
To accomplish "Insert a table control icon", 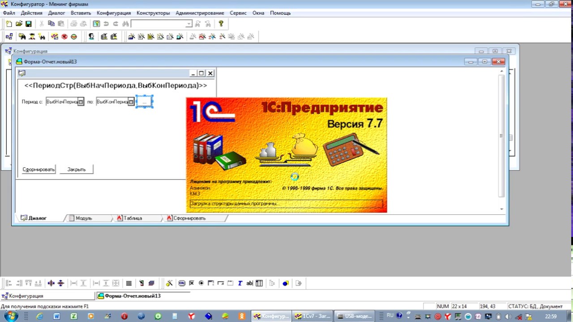I will [x=259, y=283].
